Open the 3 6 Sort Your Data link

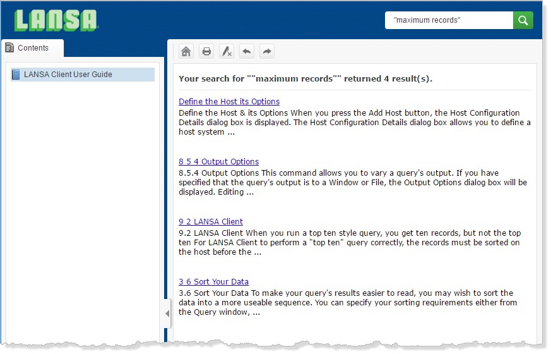click(x=213, y=282)
